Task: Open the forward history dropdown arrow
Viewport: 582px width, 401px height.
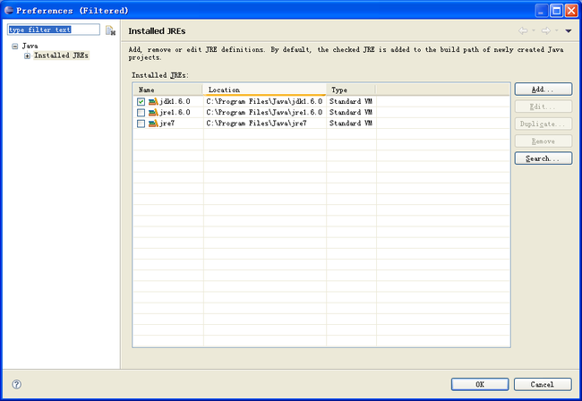Action: point(556,30)
